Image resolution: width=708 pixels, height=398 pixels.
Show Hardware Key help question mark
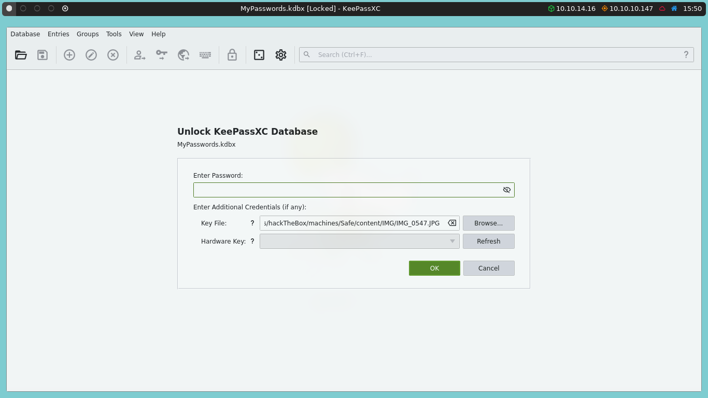tap(252, 241)
